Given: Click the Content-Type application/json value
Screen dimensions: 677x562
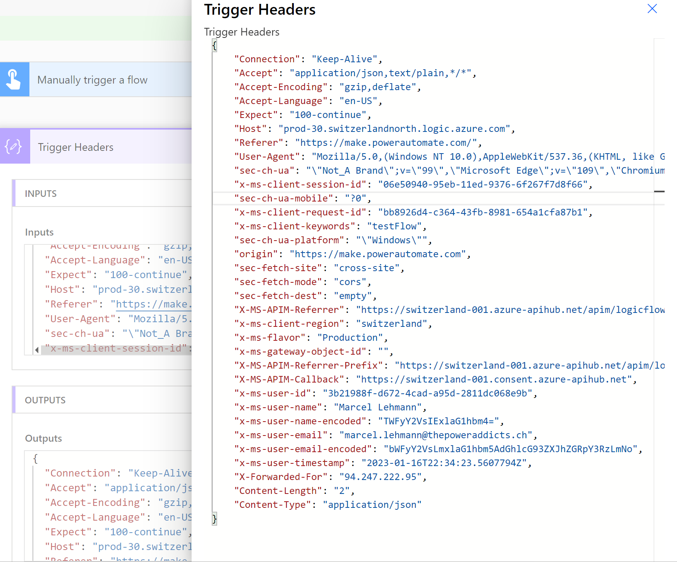Looking at the screenshot, I should (372, 505).
